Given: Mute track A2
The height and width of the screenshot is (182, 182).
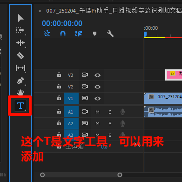Looking at the screenshot, I should pos(97,124).
